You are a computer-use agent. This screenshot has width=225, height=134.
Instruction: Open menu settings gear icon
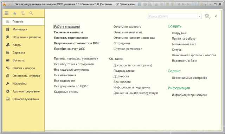click(207, 16)
